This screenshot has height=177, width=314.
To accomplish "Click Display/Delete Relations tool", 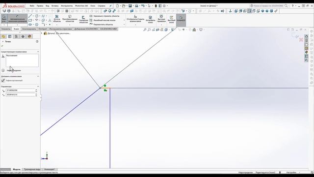I will pyautogui.click(x=135, y=19).
